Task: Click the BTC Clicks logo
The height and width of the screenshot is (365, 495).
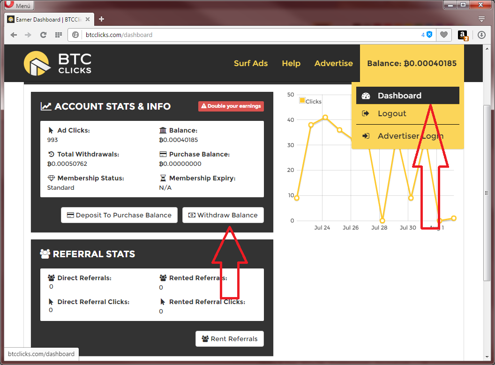Action: [x=58, y=63]
